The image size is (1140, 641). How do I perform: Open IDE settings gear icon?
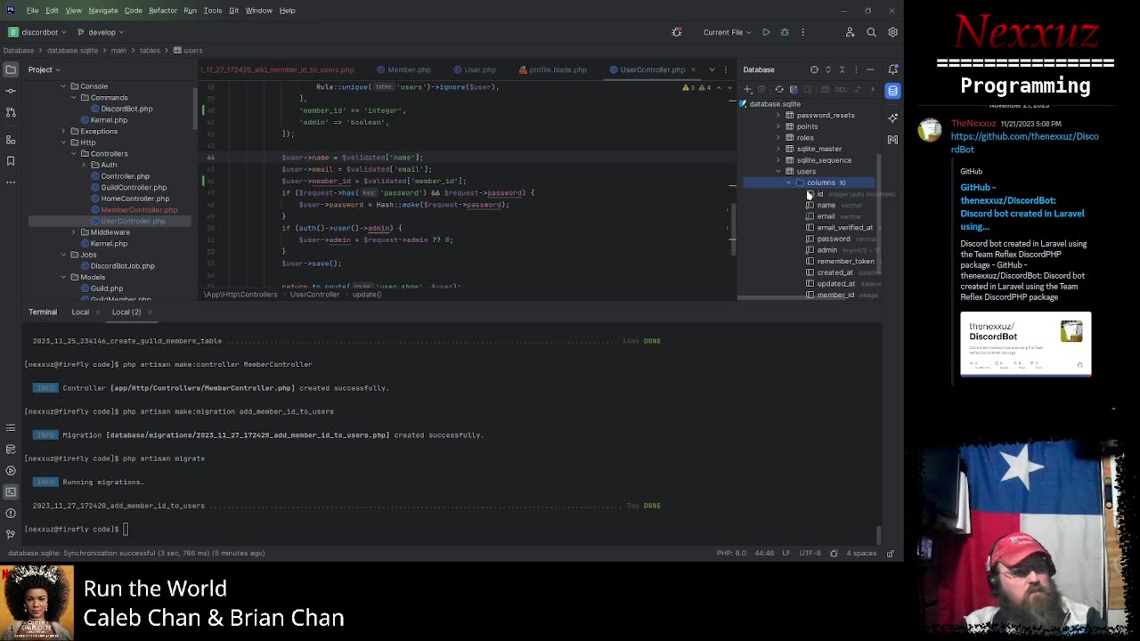(x=892, y=32)
